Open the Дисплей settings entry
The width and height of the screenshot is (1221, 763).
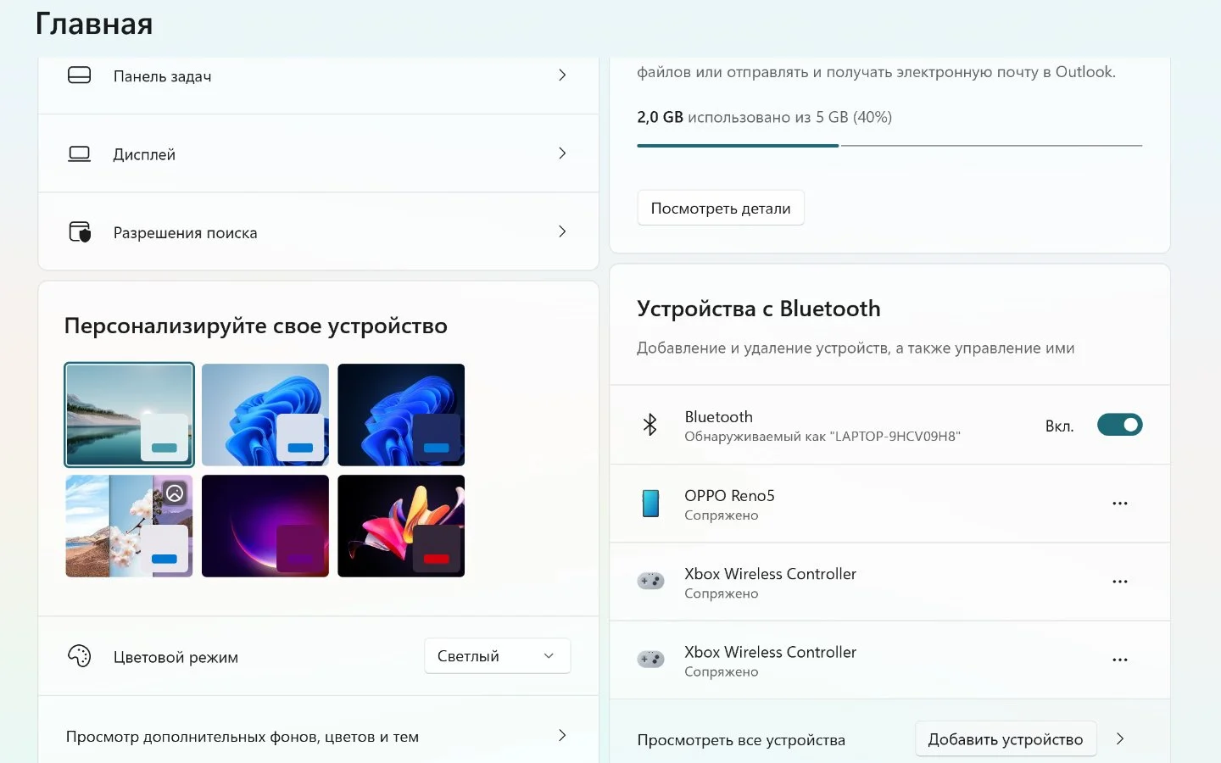pyautogui.click(x=318, y=153)
